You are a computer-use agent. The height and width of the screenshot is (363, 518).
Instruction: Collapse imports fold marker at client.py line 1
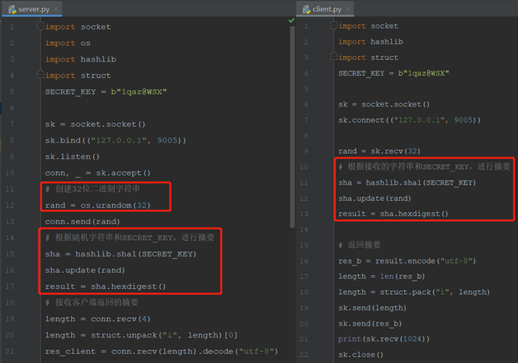pos(334,25)
